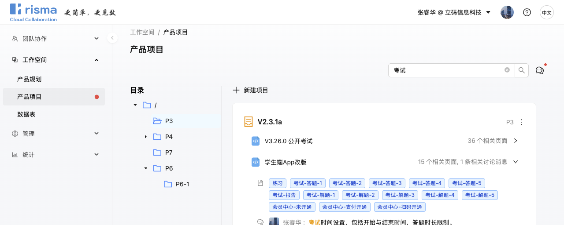Open the 考试-答题-2 page tag
The image size is (564, 225).
(x=347, y=183)
